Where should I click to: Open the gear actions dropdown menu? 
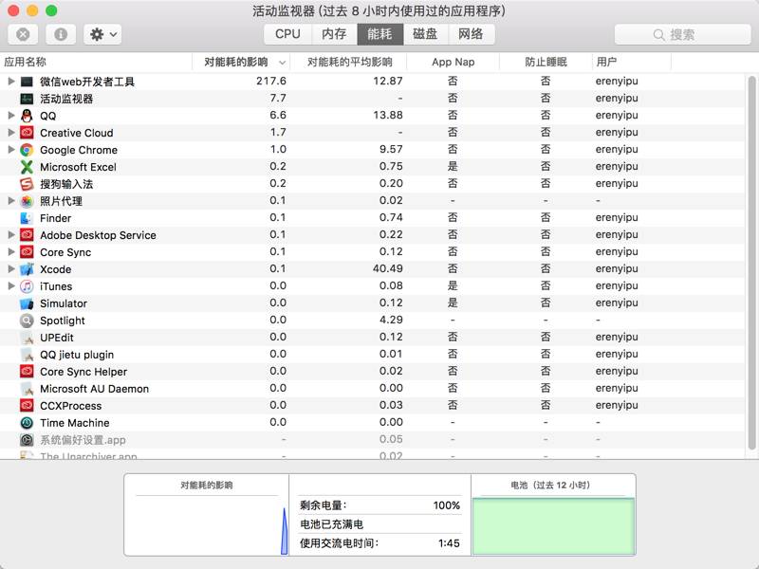[x=102, y=34]
